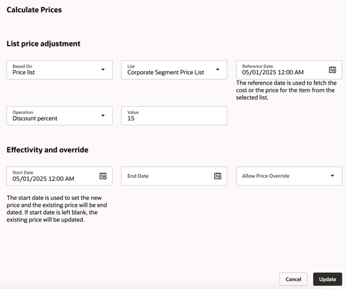Open the Start Date calendar picker

pyautogui.click(x=103, y=176)
